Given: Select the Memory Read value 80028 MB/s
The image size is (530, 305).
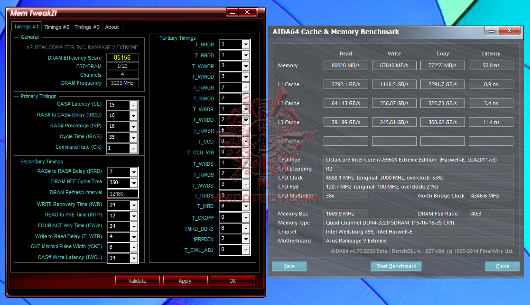Looking at the screenshot, I should point(345,65).
